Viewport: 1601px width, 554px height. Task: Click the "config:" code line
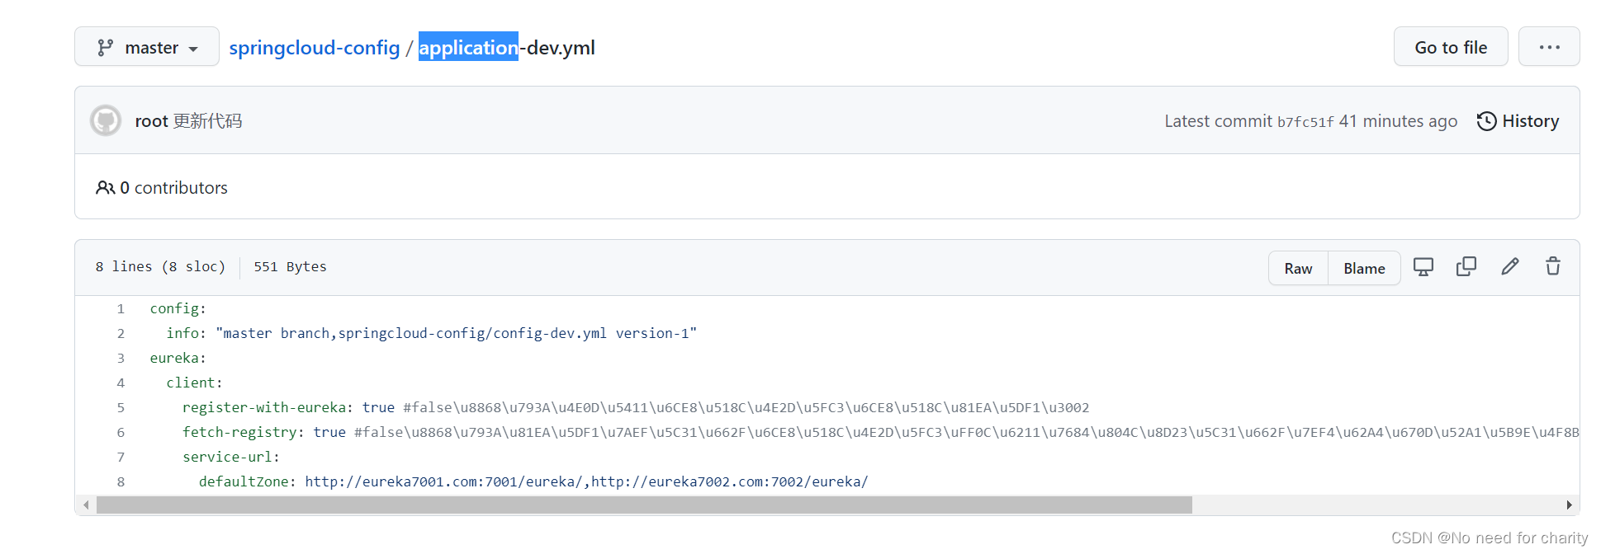click(x=178, y=308)
